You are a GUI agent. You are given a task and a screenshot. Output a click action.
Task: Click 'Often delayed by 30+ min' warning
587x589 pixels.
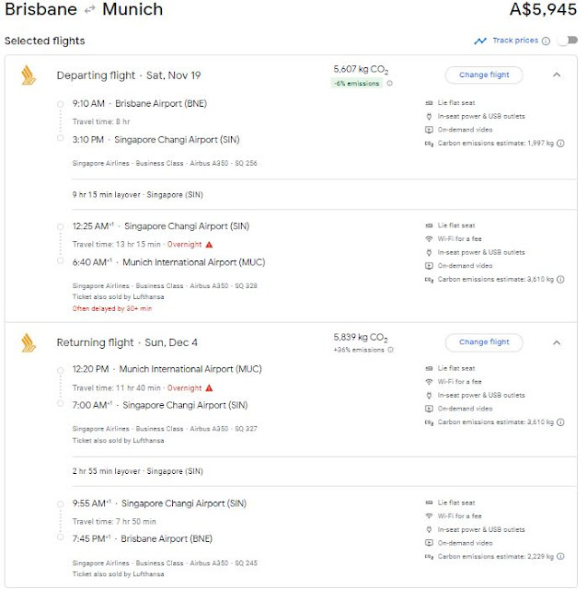pos(112,309)
